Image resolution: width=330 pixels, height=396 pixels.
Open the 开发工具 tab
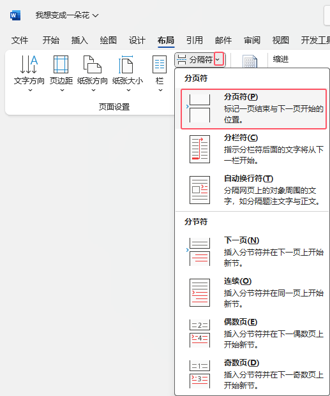[x=315, y=40]
